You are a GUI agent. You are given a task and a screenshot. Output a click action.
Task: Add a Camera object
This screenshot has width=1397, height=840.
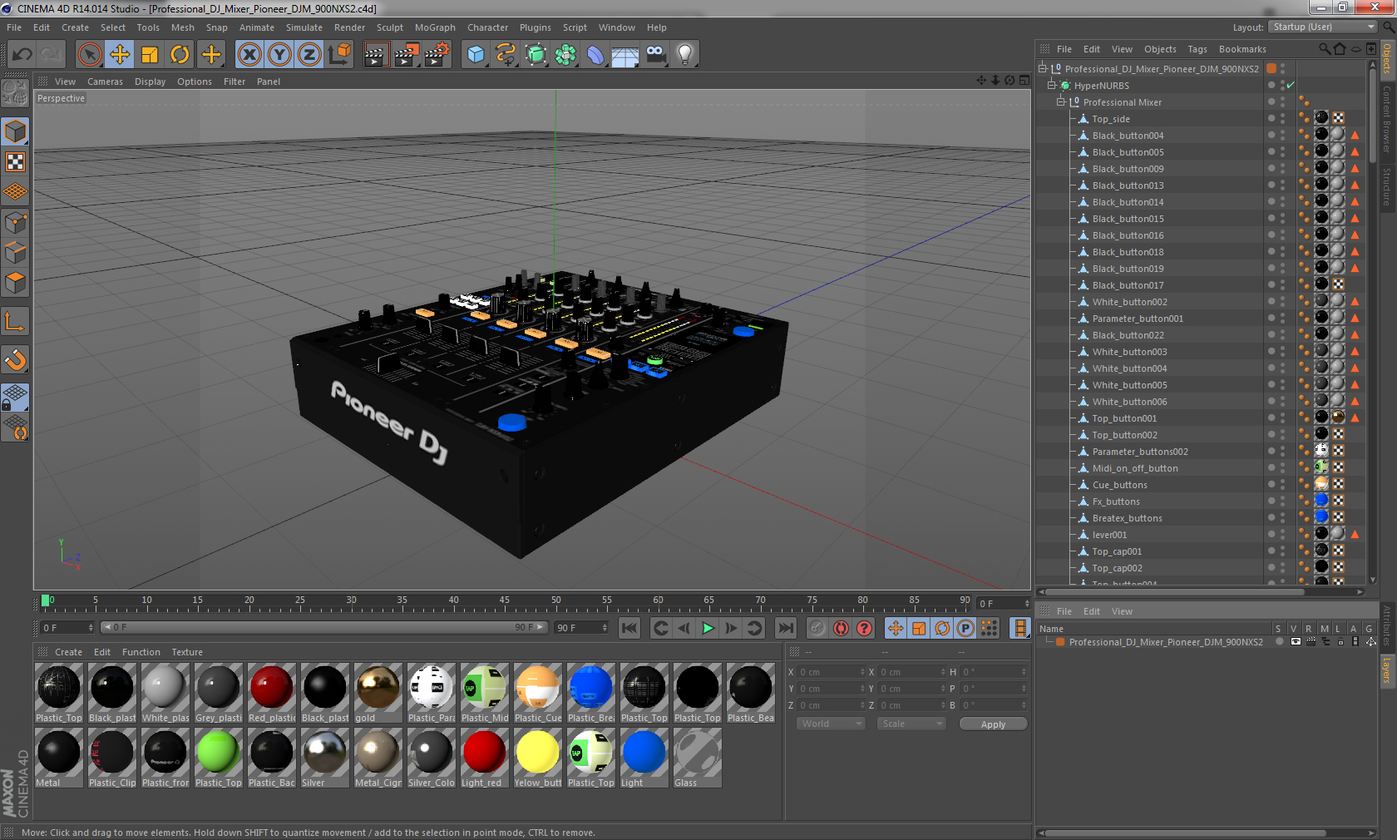[x=655, y=55]
